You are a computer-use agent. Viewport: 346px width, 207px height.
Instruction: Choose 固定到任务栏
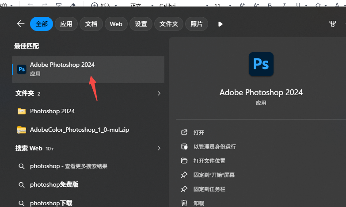tap(209, 189)
